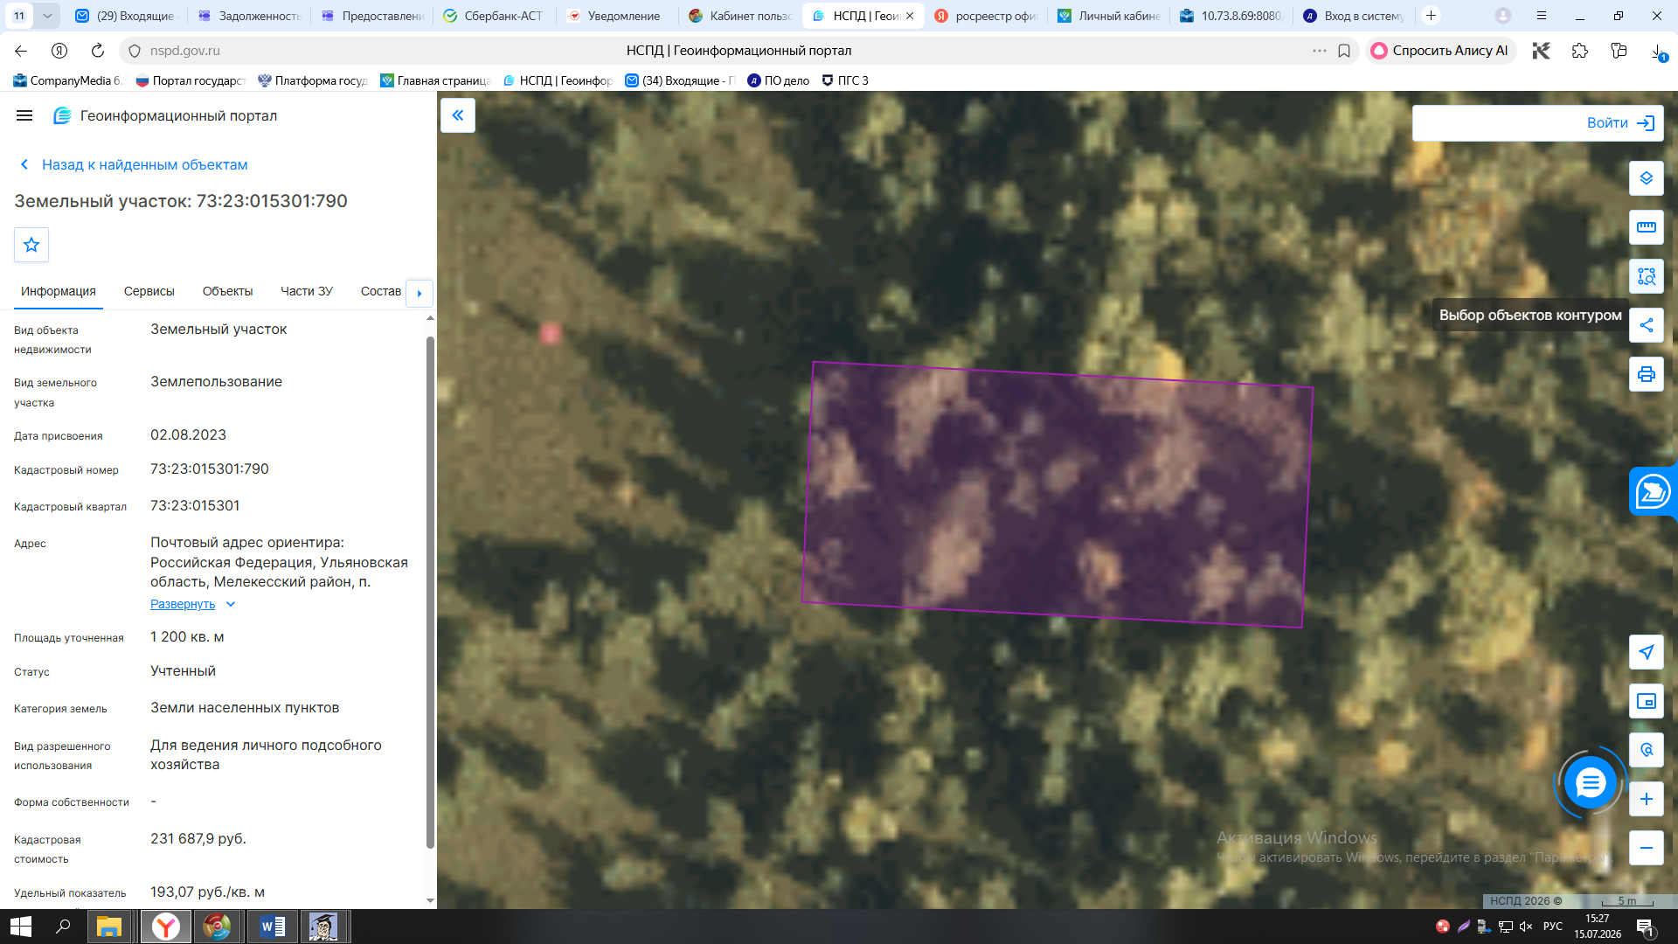Click the share map icon
The height and width of the screenshot is (944, 1678).
pyautogui.click(x=1646, y=325)
